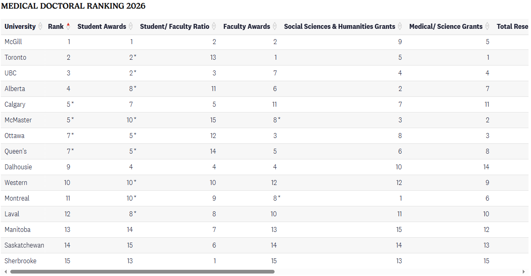
Task: Click the Faculty Awards header label
Action: click(247, 26)
